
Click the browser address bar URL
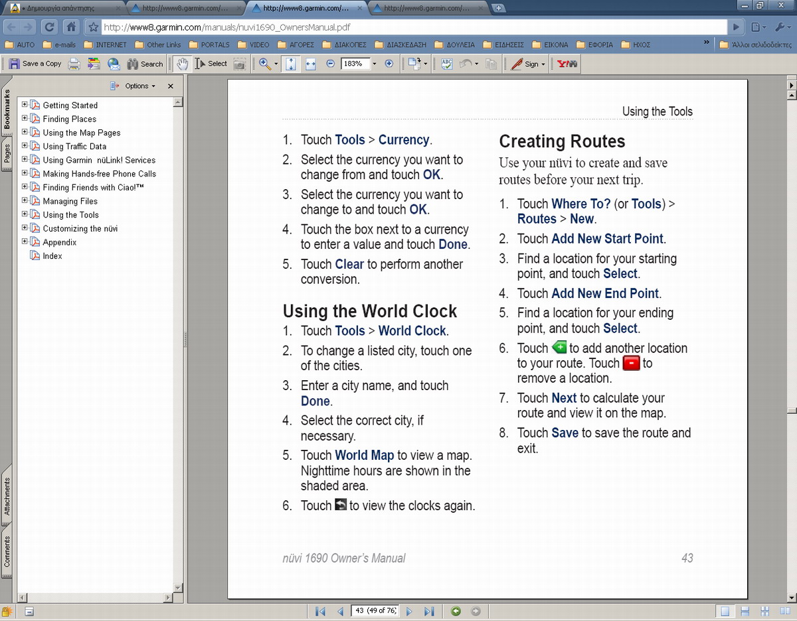pyautogui.click(x=227, y=28)
